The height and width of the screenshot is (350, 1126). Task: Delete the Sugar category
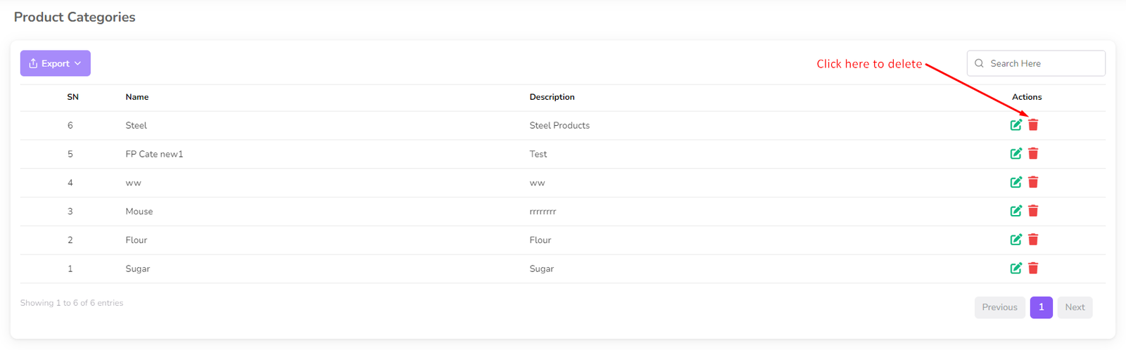point(1033,268)
